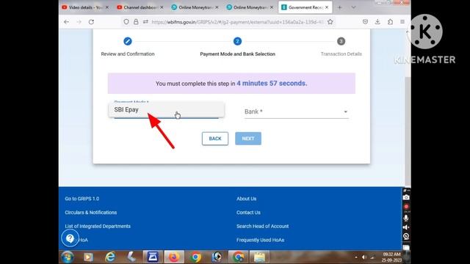This screenshot has height=264, width=470.
Task: Click the NEXT button
Action: (x=248, y=139)
